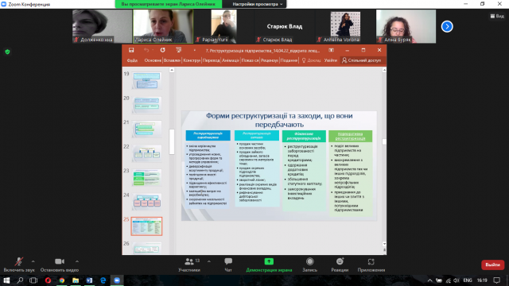
Task: Open the Чат chat panel
Action: [228, 265]
